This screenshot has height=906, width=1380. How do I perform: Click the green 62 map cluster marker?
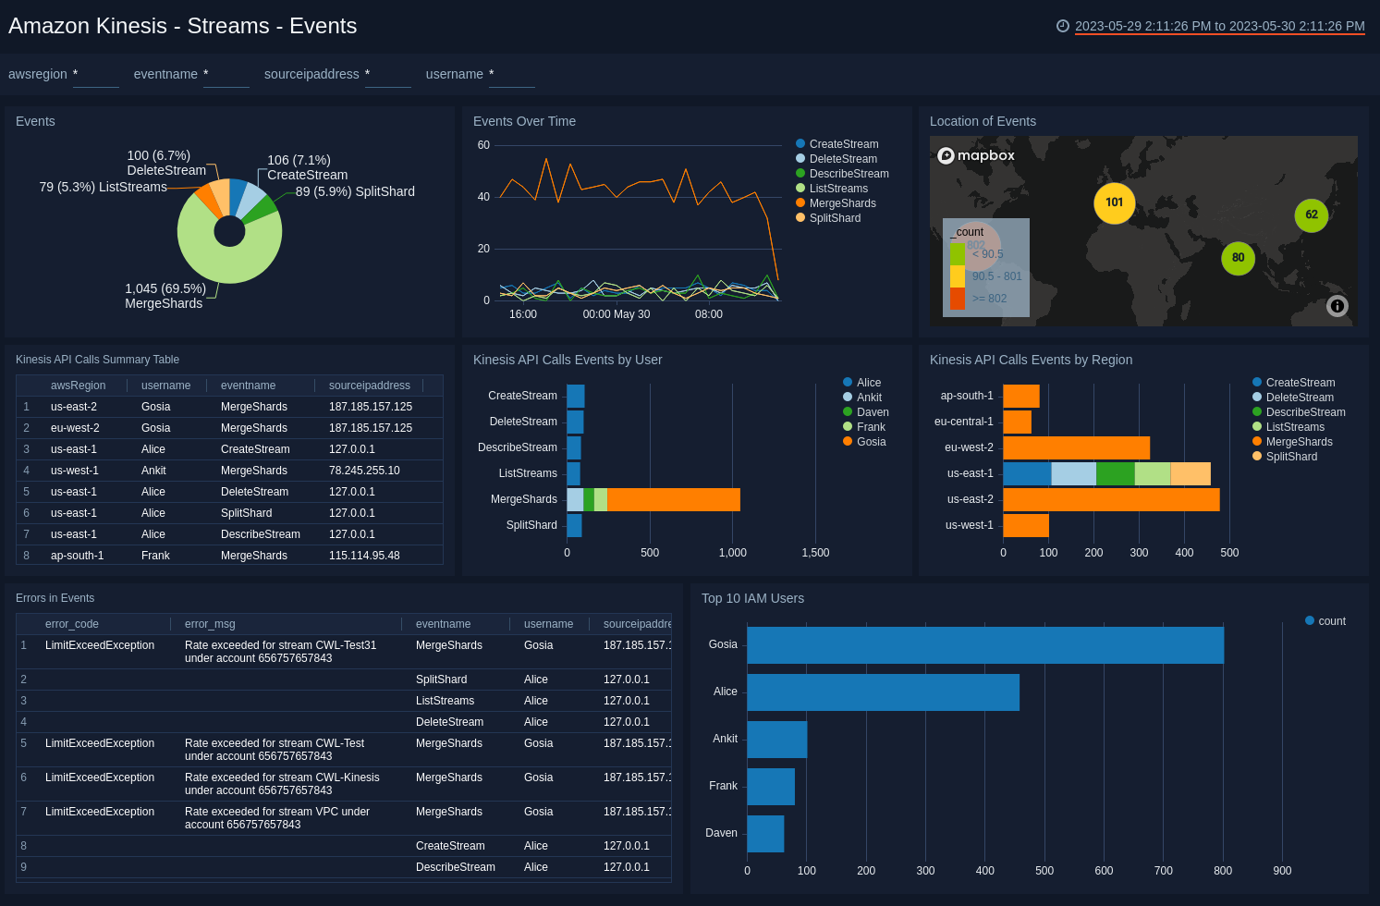(1311, 214)
